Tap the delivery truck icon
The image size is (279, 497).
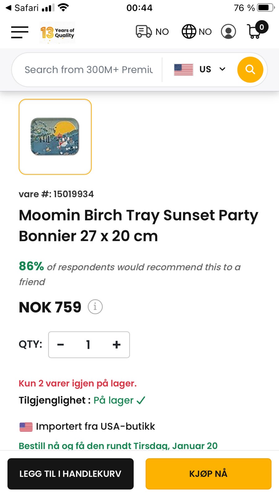click(144, 32)
